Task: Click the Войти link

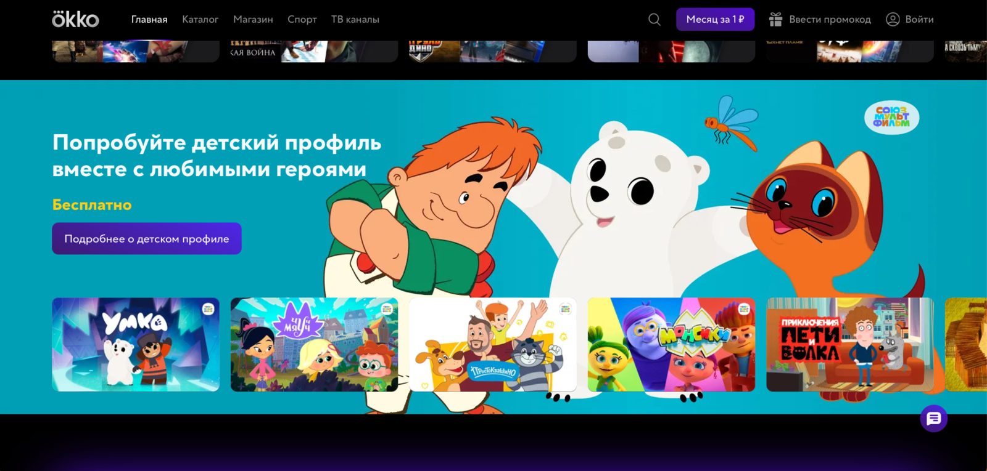Action: pos(919,20)
